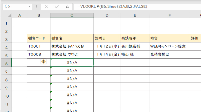Select column F header
The image size is (201, 112).
click(169, 15)
